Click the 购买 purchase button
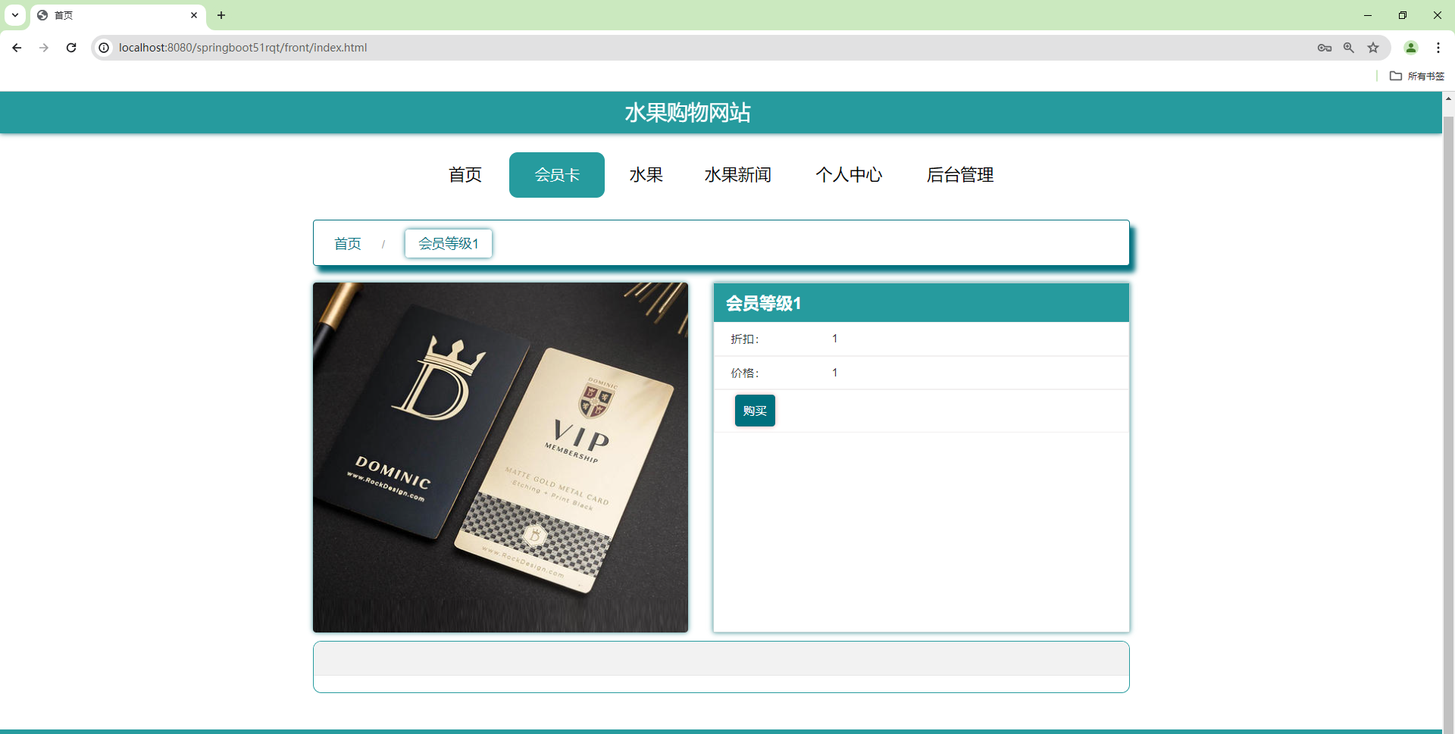The image size is (1455, 734). point(755,410)
